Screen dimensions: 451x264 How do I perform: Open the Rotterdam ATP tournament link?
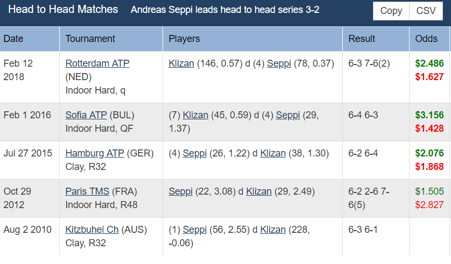coord(97,63)
